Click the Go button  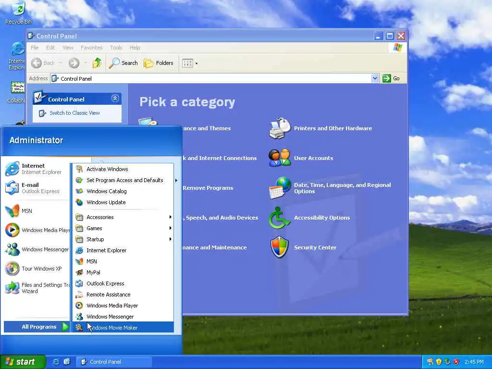(391, 78)
